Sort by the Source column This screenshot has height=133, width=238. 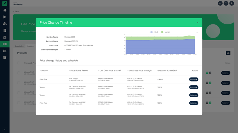pos(44,71)
